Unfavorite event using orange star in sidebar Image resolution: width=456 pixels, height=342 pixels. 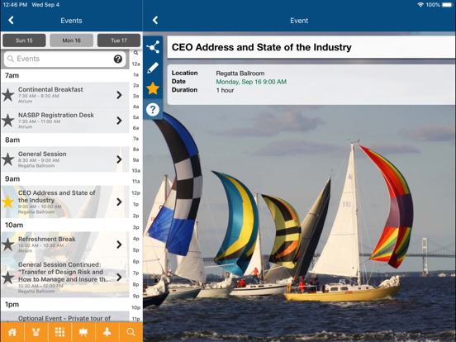pos(153,88)
